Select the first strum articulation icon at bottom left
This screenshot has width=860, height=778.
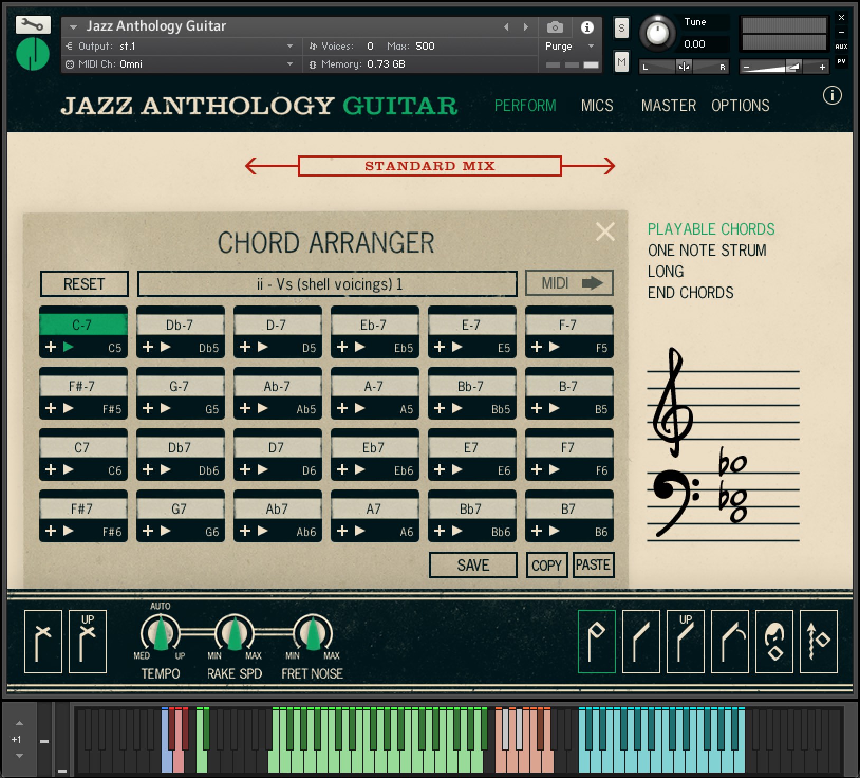(43, 641)
